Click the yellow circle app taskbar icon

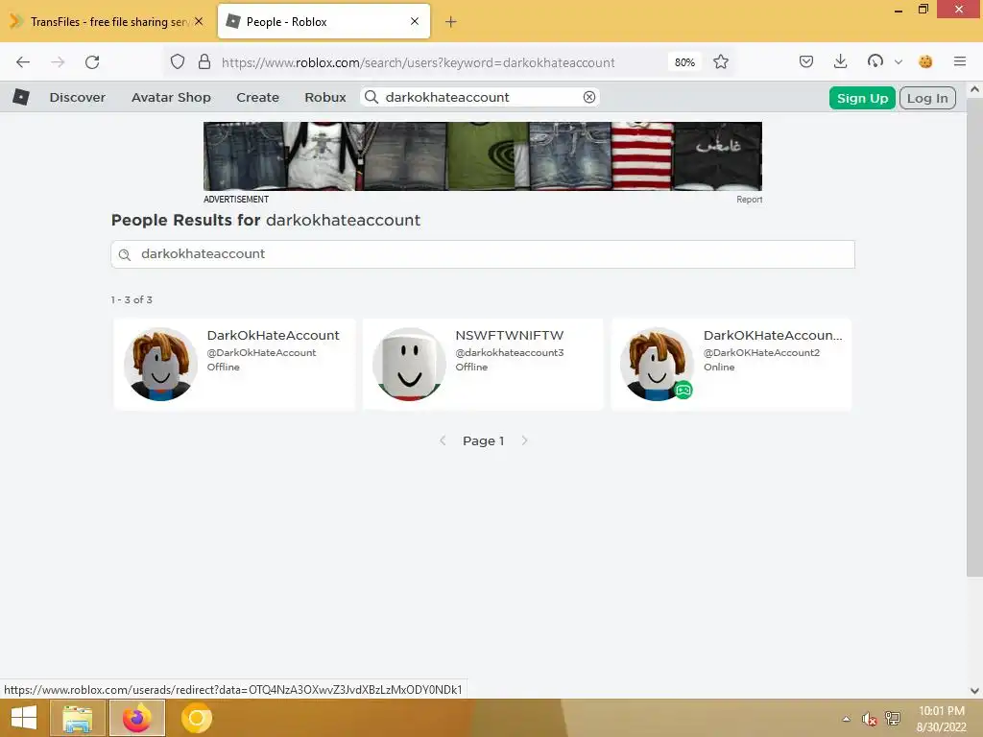pos(197,718)
